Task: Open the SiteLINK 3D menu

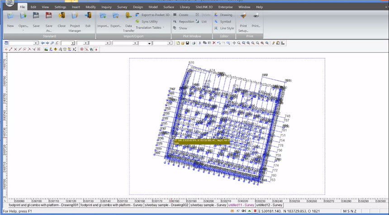Action: coord(204,7)
